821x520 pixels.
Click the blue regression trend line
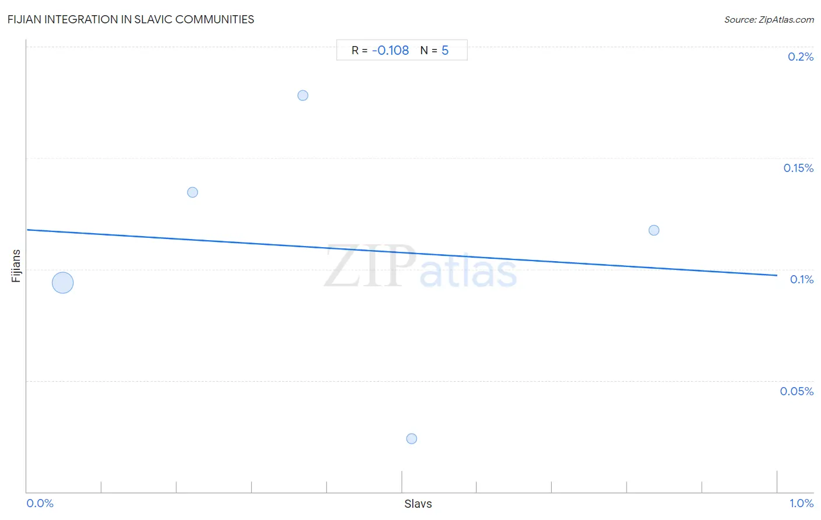click(402, 252)
